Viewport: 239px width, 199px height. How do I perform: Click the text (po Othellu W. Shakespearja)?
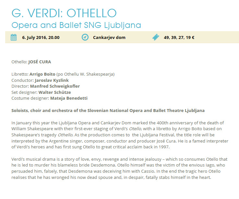click(85, 74)
